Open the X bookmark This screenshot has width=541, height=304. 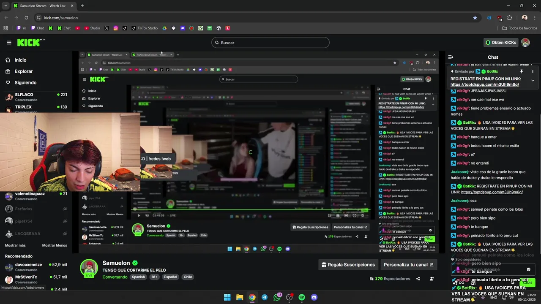107,28
